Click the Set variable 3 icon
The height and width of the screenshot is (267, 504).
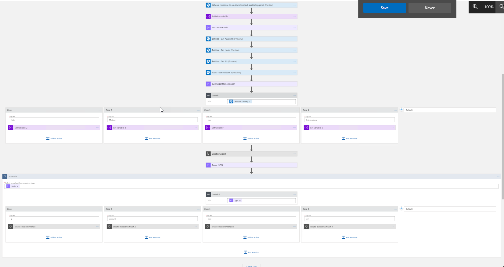coord(109,128)
